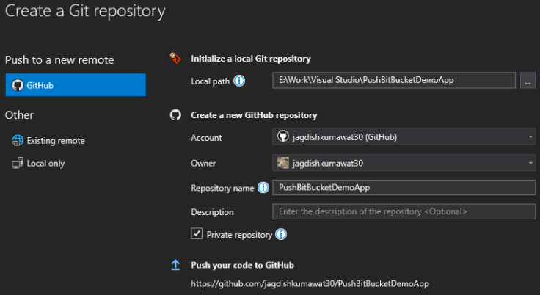Click the computer icon for Local only

[x=18, y=163]
